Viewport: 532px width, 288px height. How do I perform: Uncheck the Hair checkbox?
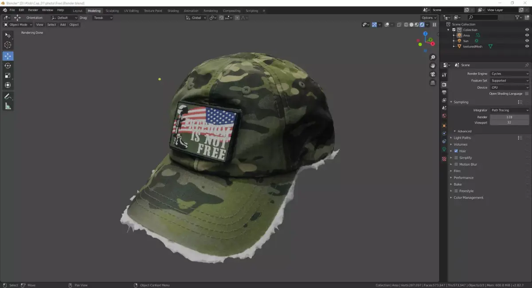click(456, 151)
